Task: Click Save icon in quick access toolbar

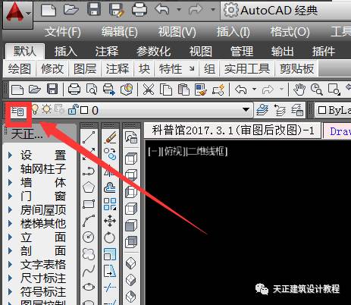Action: (x=94, y=10)
